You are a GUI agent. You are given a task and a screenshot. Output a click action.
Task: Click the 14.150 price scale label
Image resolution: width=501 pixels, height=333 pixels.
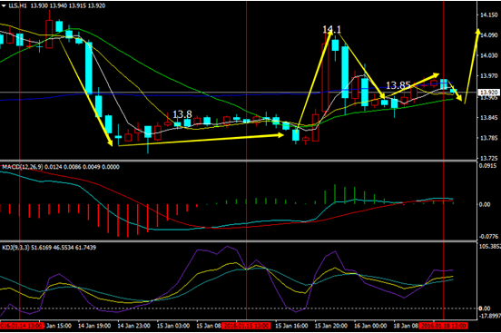[489, 15]
